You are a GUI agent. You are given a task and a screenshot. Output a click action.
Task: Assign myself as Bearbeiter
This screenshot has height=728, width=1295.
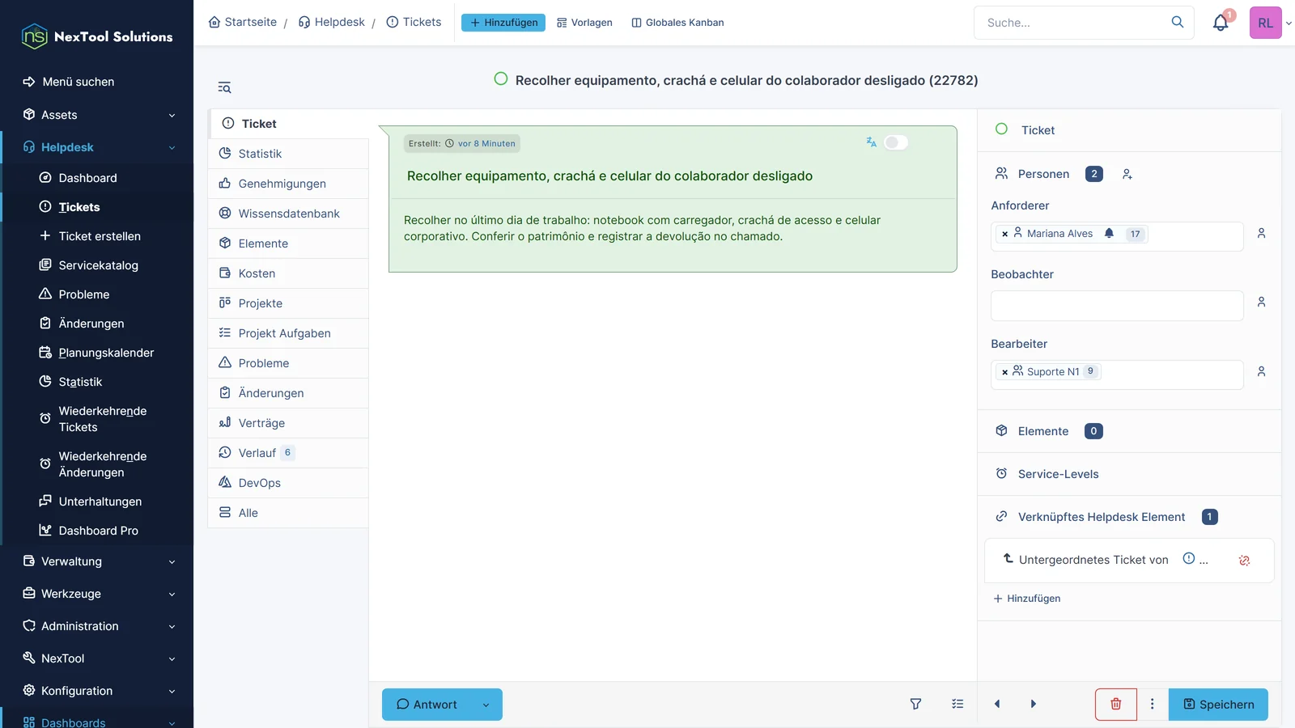pyautogui.click(x=1261, y=371)
